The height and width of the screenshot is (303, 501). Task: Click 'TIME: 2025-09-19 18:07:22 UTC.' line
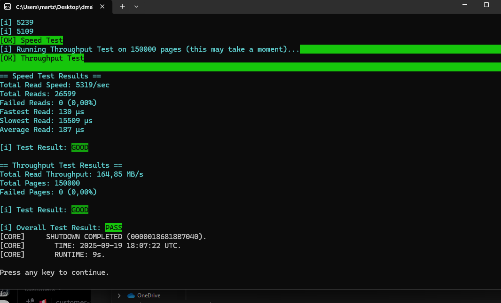tap(90, 246)
